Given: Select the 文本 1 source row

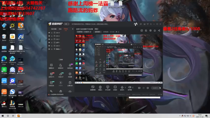Looking at the screenshot, I should coord(61,39).
